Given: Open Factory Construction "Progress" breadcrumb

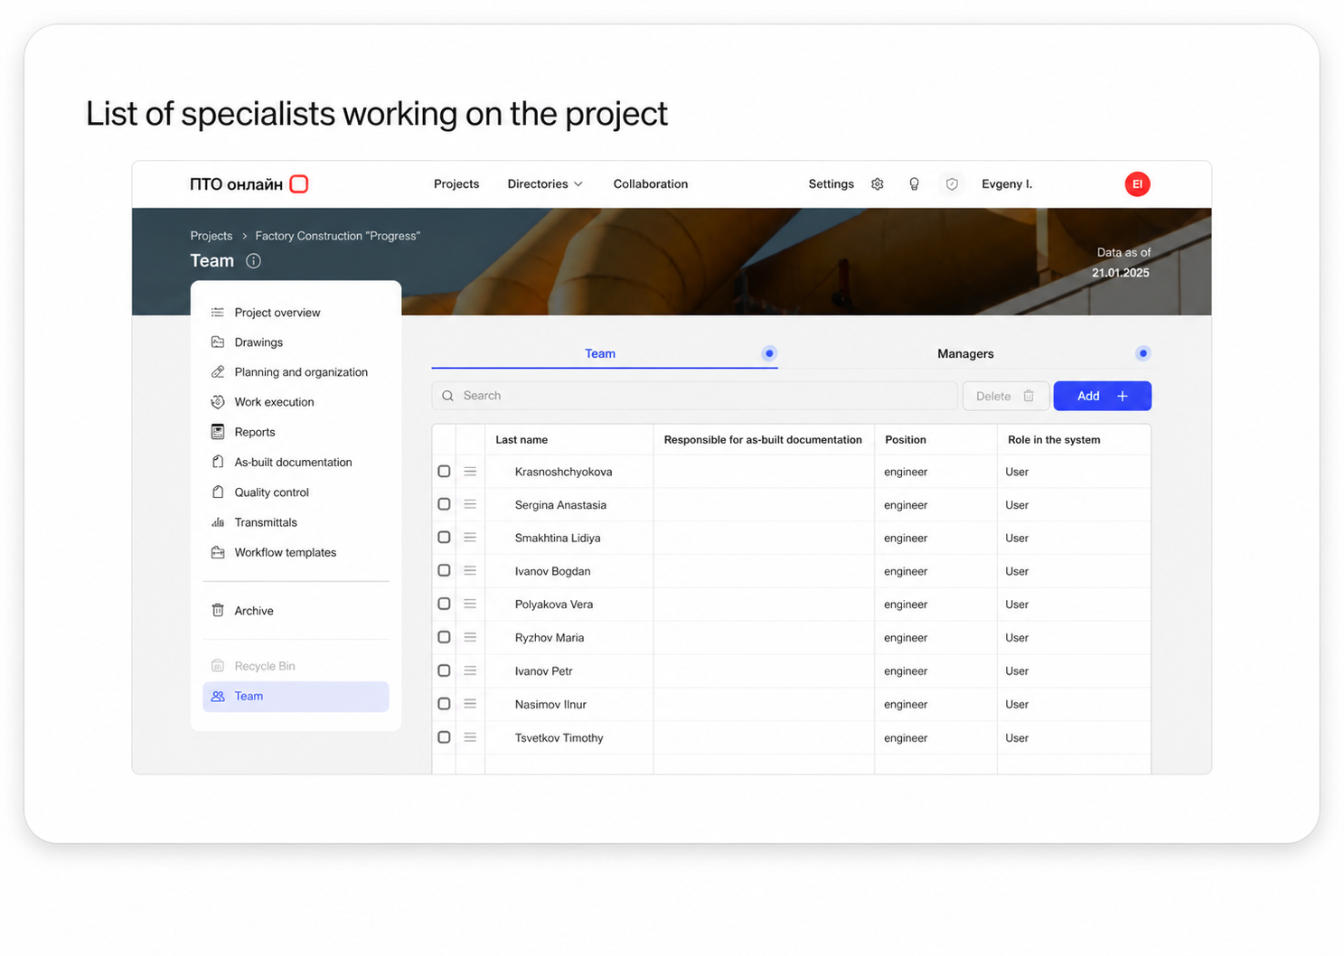Looking at the screenshot, I should [337, 236].
